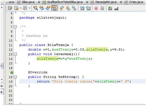The width and height of the screenshot is (146, 106).
Task: Toggle Highlight Search button in toolbar
Action: pyautogui.click(x=54, y=8)
